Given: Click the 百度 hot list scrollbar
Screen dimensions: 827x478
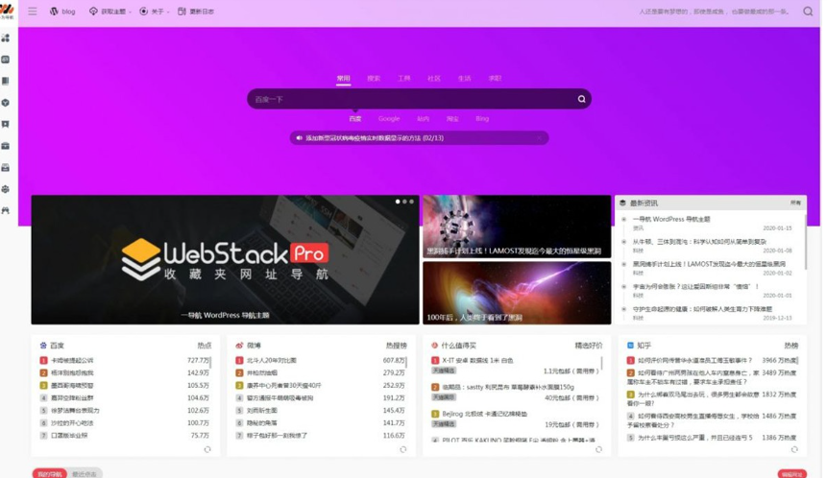Looking at the screenshot, I should [x=211, y=363].
